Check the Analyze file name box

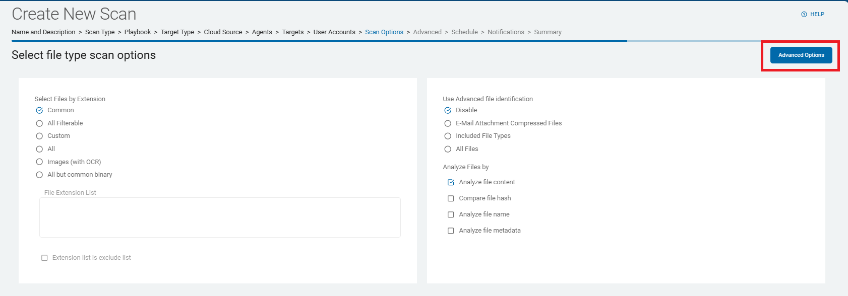coord(451,214)
